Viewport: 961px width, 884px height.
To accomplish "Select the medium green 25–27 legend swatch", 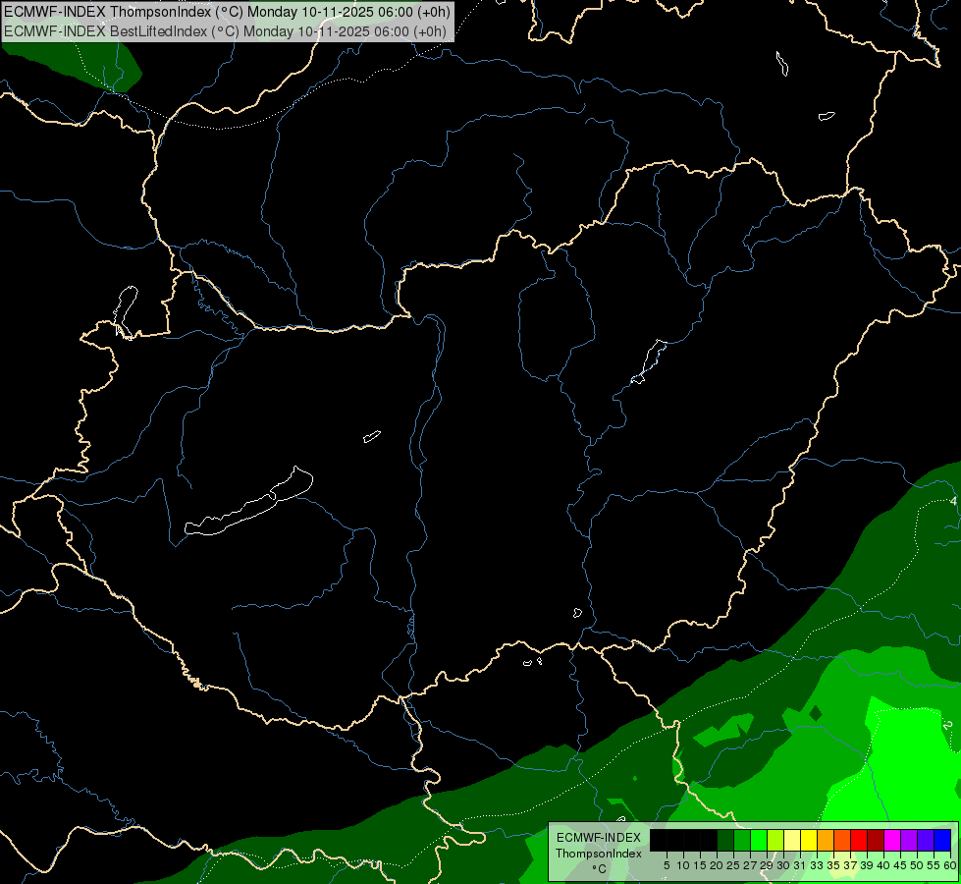I will click(742, 840).
